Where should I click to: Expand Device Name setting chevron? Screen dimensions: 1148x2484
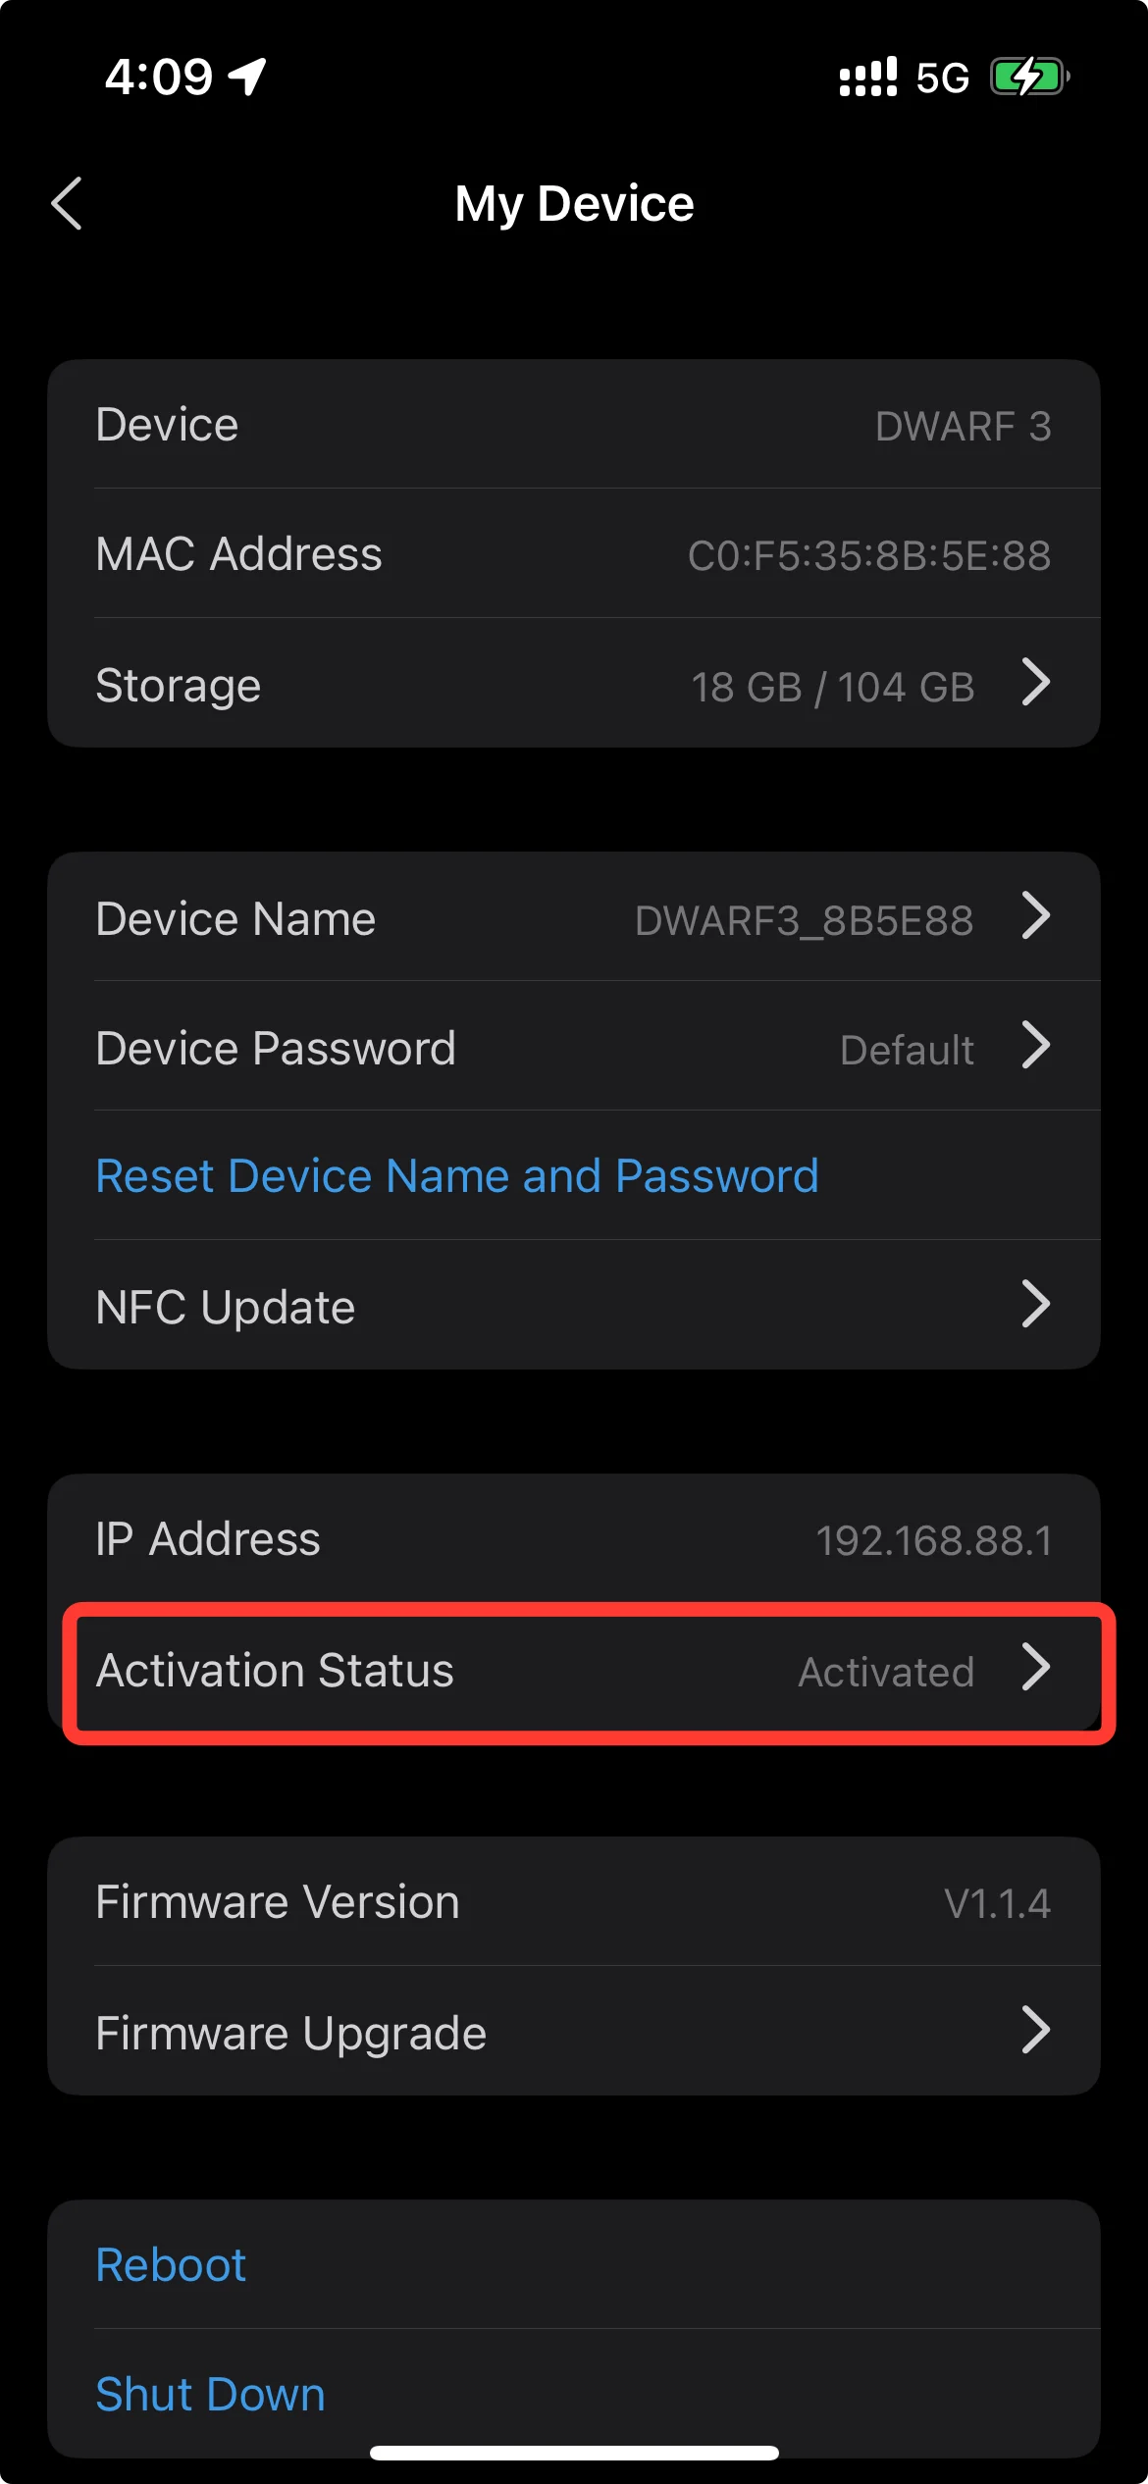(1036, 916)
